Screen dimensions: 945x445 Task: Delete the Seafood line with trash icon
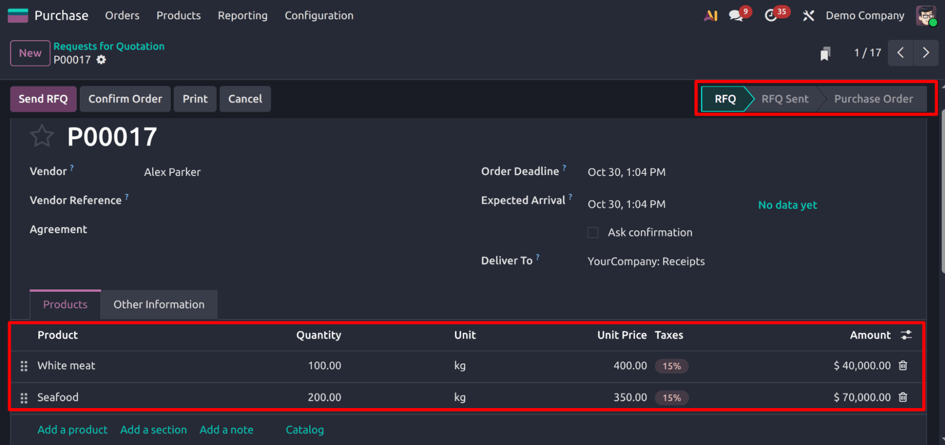(x=903, y=397)
